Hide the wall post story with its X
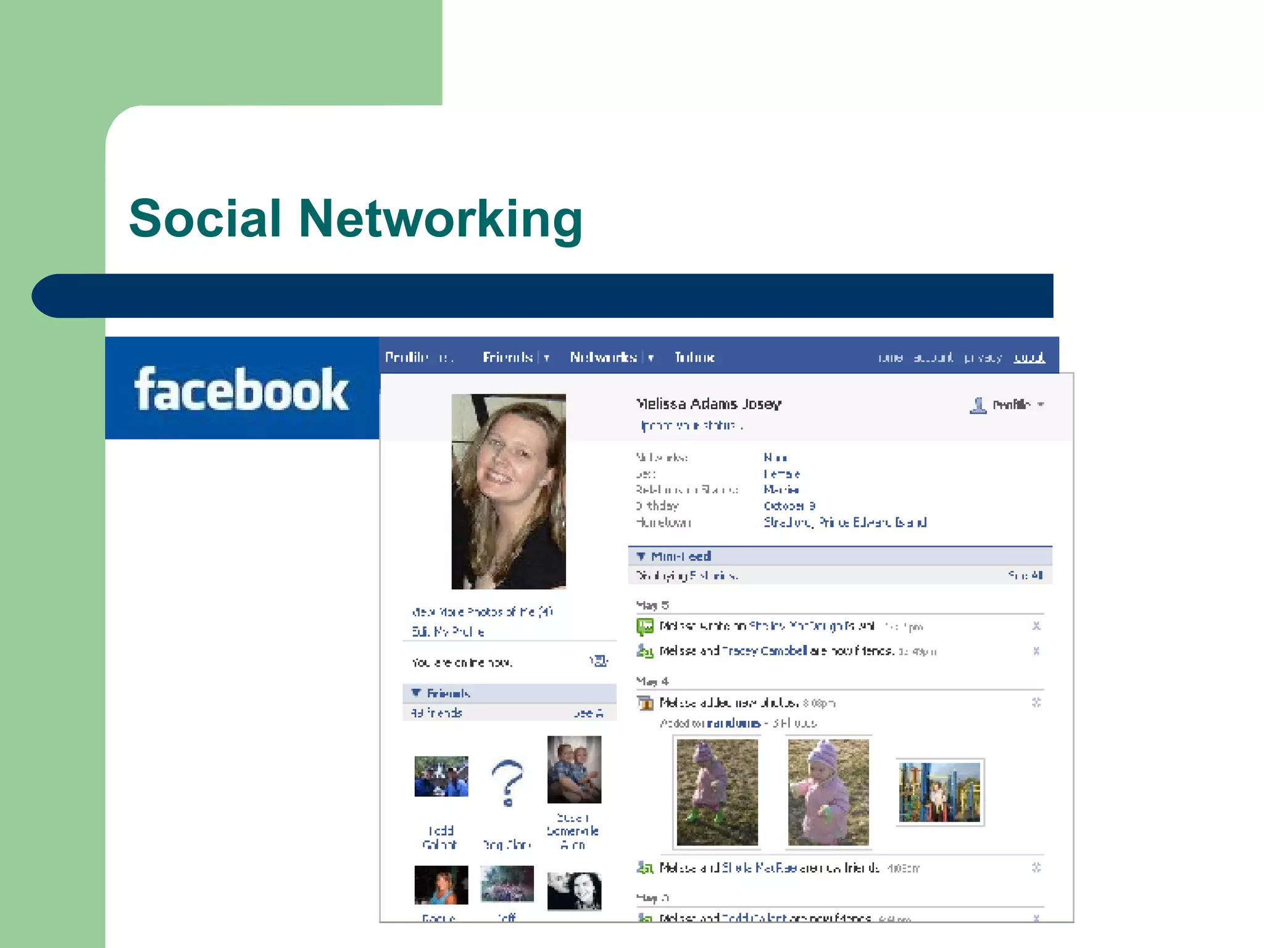Screen dimensions: 1264x948 point(1036,626)
